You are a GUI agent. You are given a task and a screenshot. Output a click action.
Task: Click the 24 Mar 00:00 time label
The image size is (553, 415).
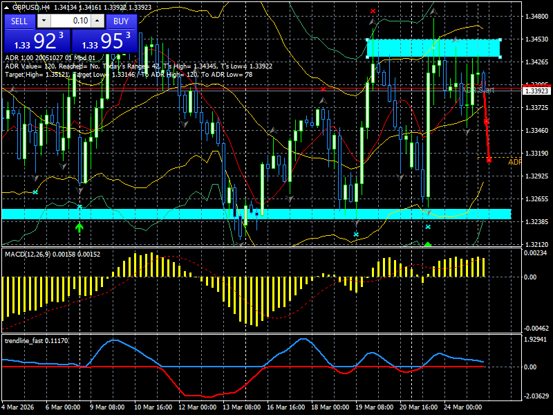[462, 407]
